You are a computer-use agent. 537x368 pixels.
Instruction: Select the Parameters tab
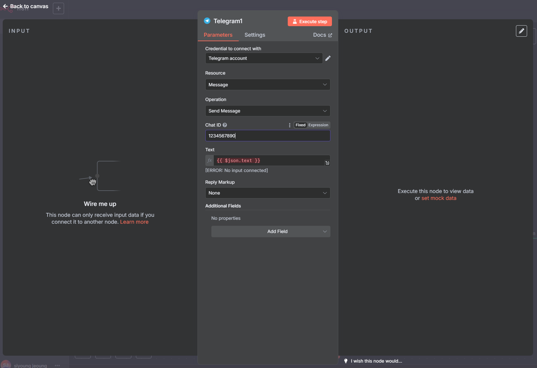pos(218,35)
